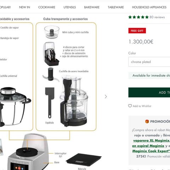Click the Add to Wishlist link
The width and height of the screenshot is (170, 170).
pyautogui.click(x=142, y=106)
